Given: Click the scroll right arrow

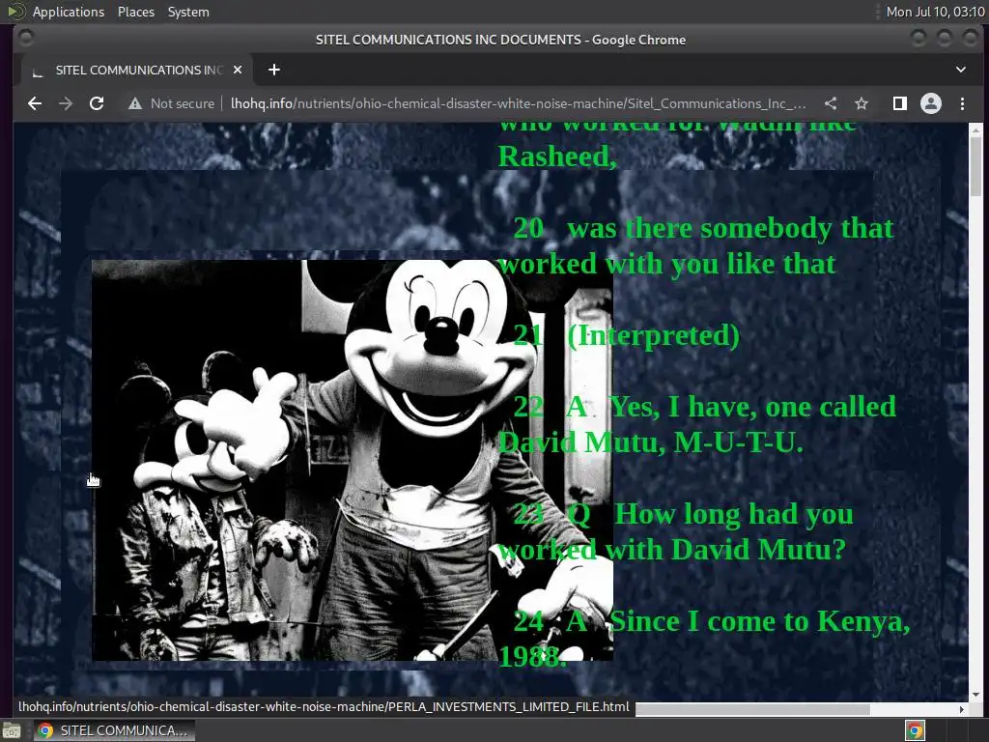Looking at the screenshot, I should point(961,709).
